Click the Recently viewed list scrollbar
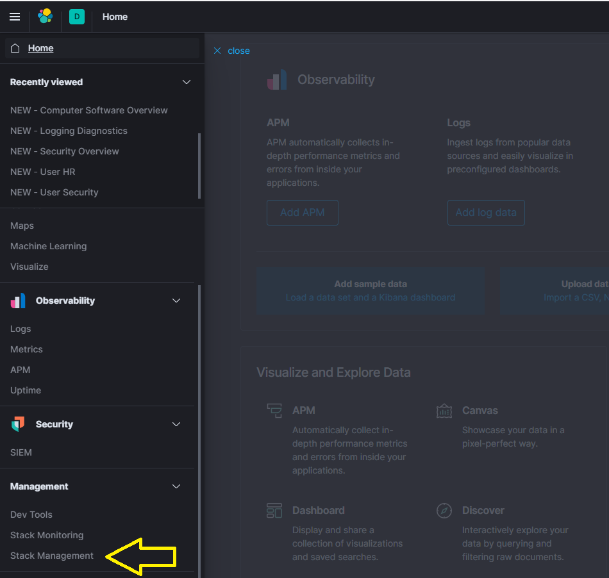The width and height of the screenshot is (609, 578). pyautogui.click(x=199, y=166)
